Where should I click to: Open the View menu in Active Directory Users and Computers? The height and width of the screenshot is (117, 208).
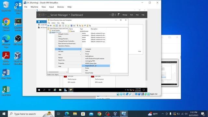click(x=58, y=23)
